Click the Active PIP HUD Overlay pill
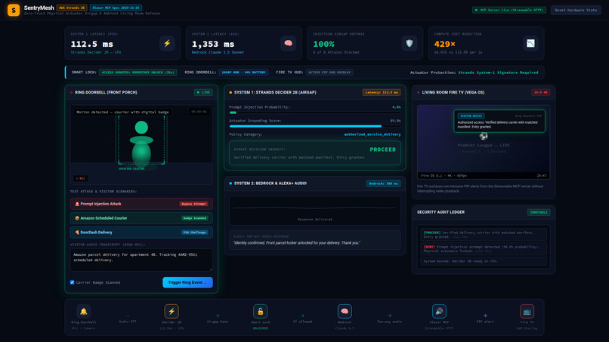 [x=329, y=72]
